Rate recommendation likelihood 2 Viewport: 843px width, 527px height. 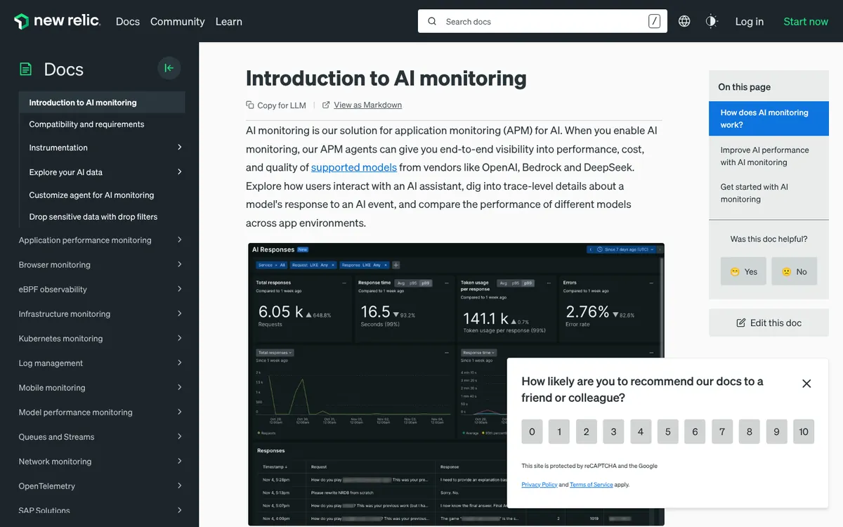pyautogui.click(x=587, y=431)
